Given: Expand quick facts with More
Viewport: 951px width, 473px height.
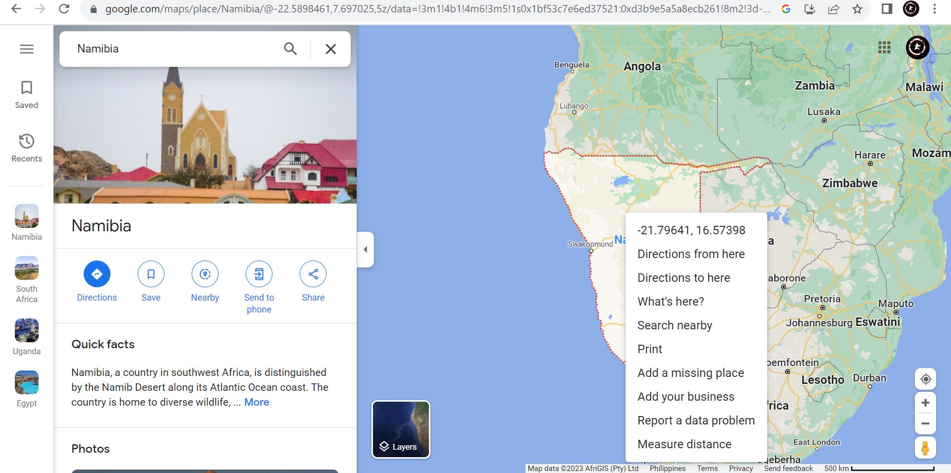Looking at the screenshot, I should pos(257,402).
